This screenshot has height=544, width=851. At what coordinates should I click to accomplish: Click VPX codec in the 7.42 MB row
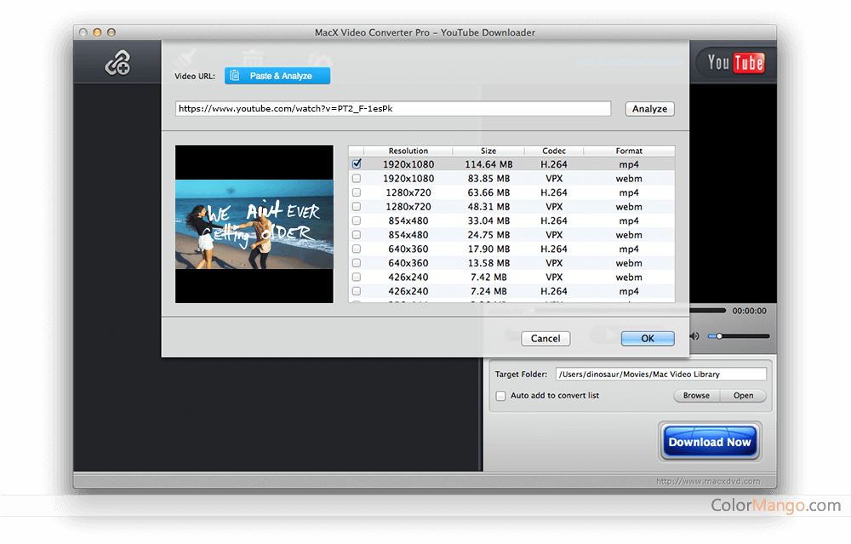click(x=554, y=277)
